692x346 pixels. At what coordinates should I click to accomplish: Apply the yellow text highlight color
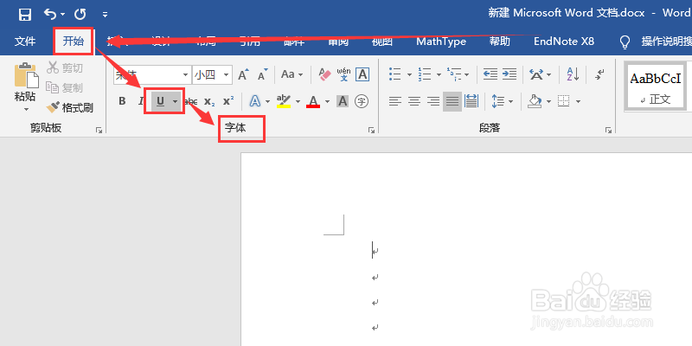pyautogui.click(x=284, y=101)
